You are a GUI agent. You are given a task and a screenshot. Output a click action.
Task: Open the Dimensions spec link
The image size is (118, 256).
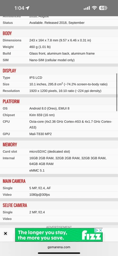point(12,40)
